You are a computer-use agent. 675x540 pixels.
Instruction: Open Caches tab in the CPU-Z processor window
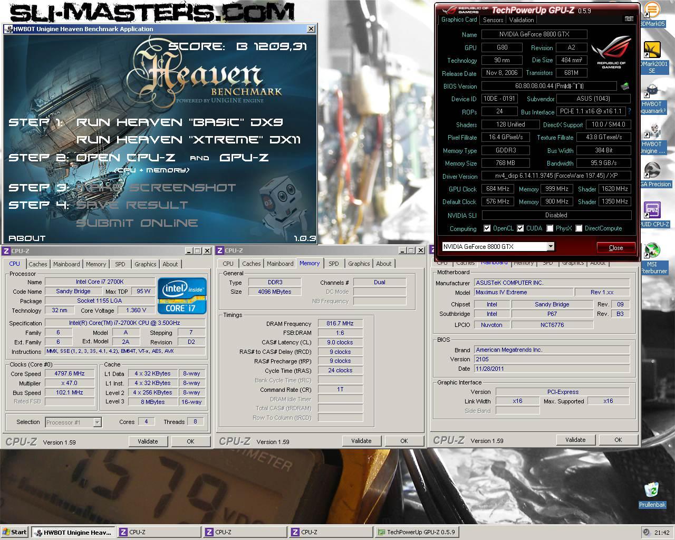38,264
